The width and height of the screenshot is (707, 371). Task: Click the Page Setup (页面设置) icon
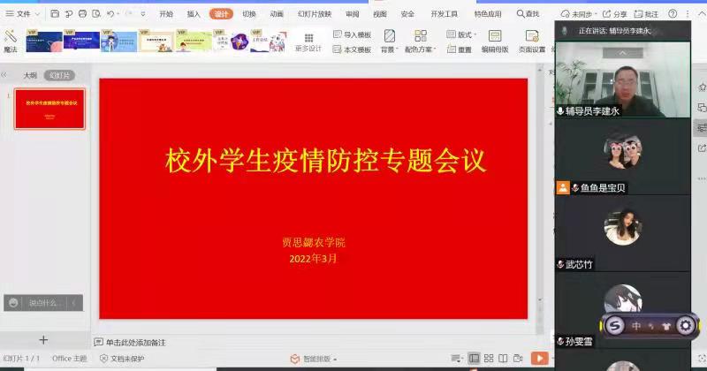coord(531,41)
